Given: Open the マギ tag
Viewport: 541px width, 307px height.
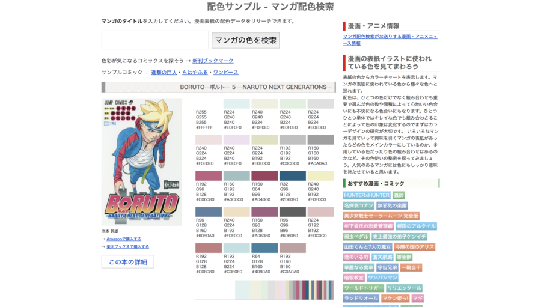Looking at the screenshot, I should coord(418,299).
